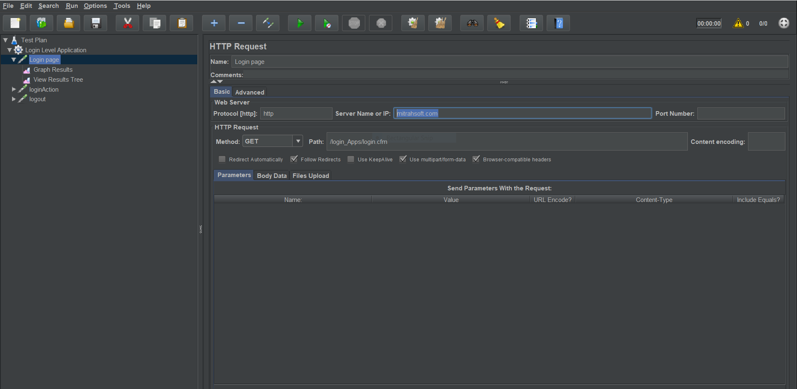
Task: Click the scissors Cut icon
Action: [x=128, y=23]
